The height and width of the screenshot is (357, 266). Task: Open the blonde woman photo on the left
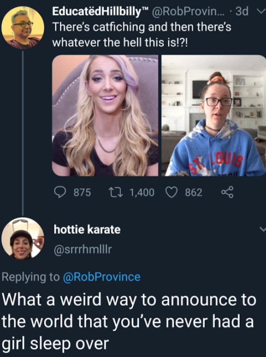(105, 115)
